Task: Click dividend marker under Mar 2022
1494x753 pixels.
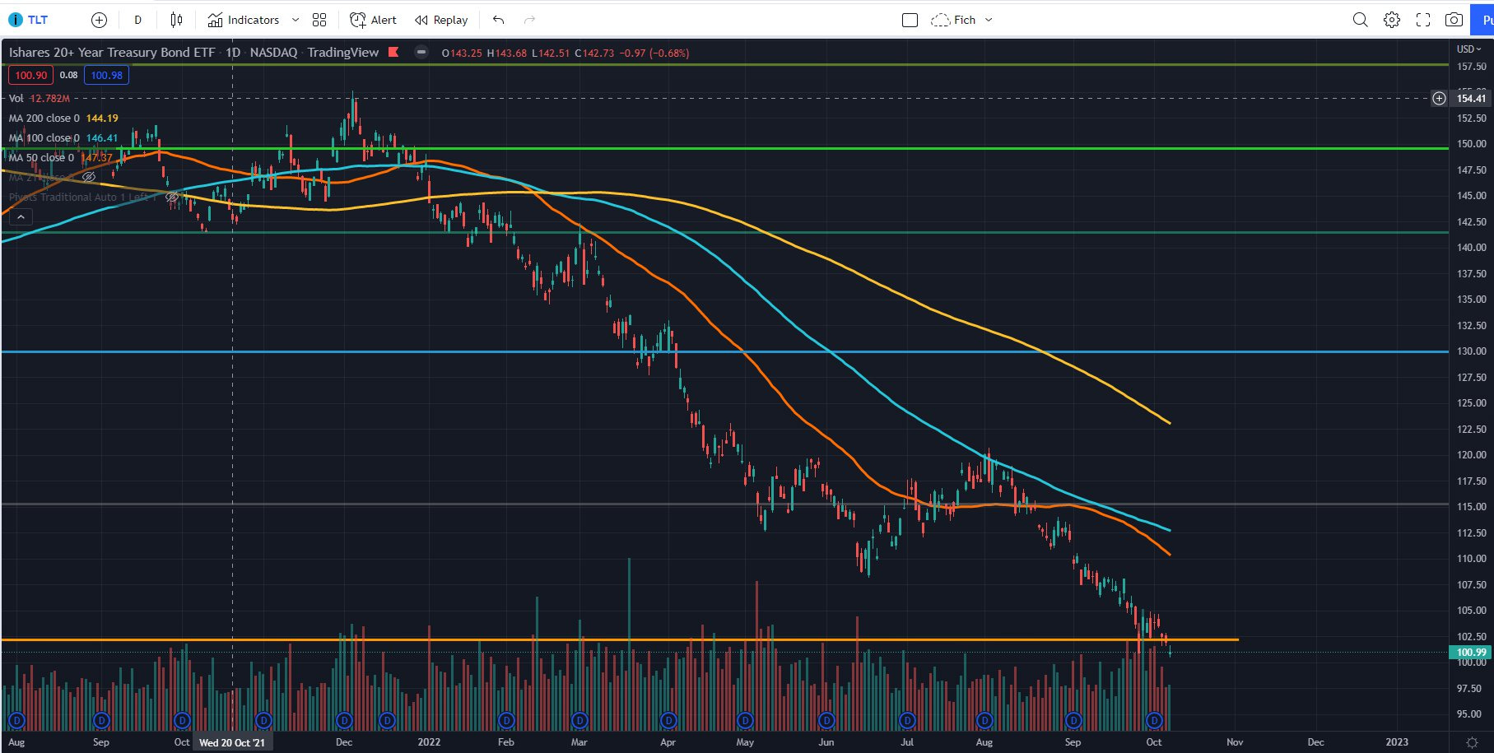Action: (579, 721)
